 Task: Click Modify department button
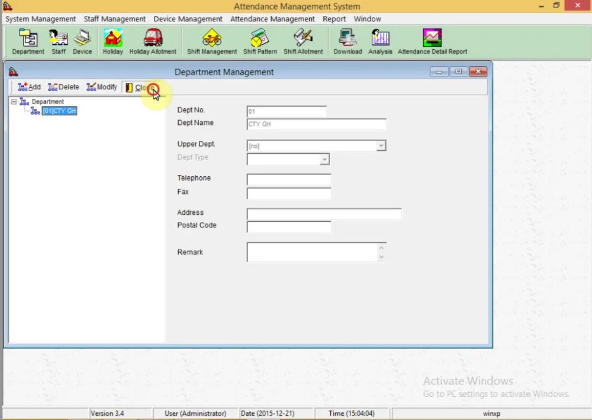[102, 87]
